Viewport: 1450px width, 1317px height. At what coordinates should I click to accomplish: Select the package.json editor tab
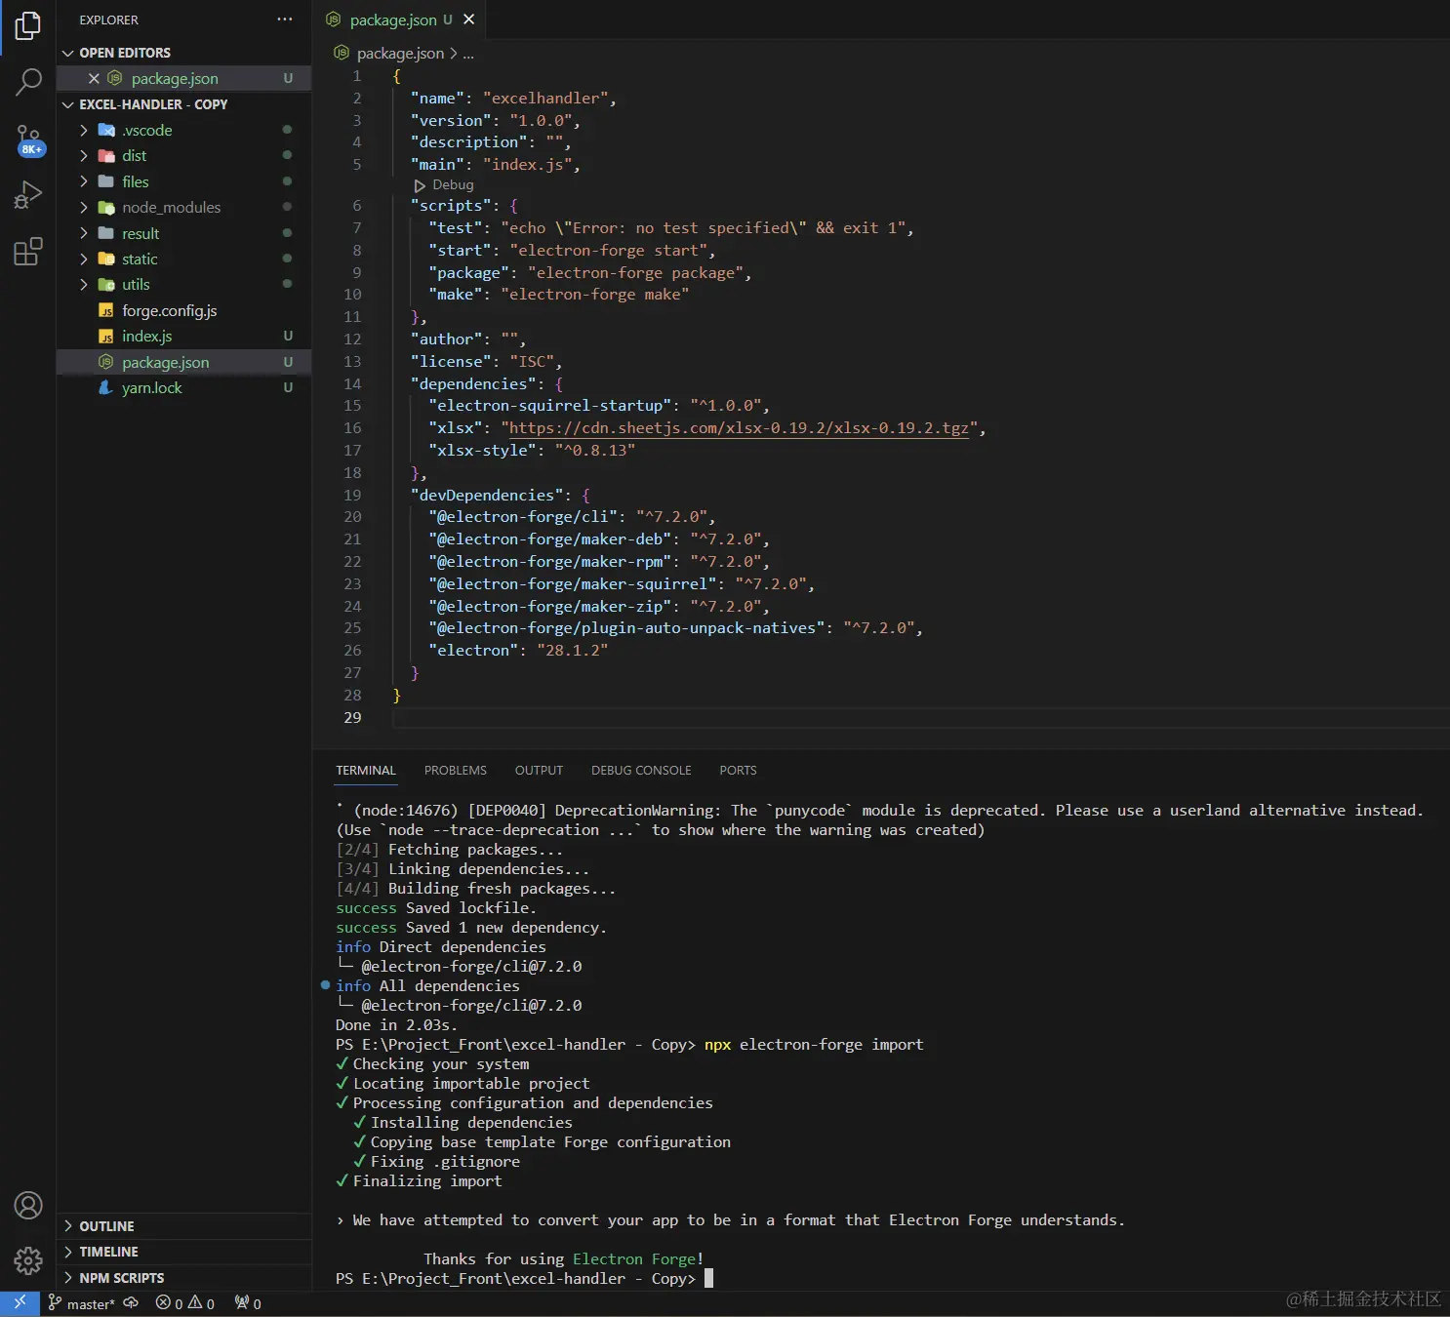(x=398, y=20)
